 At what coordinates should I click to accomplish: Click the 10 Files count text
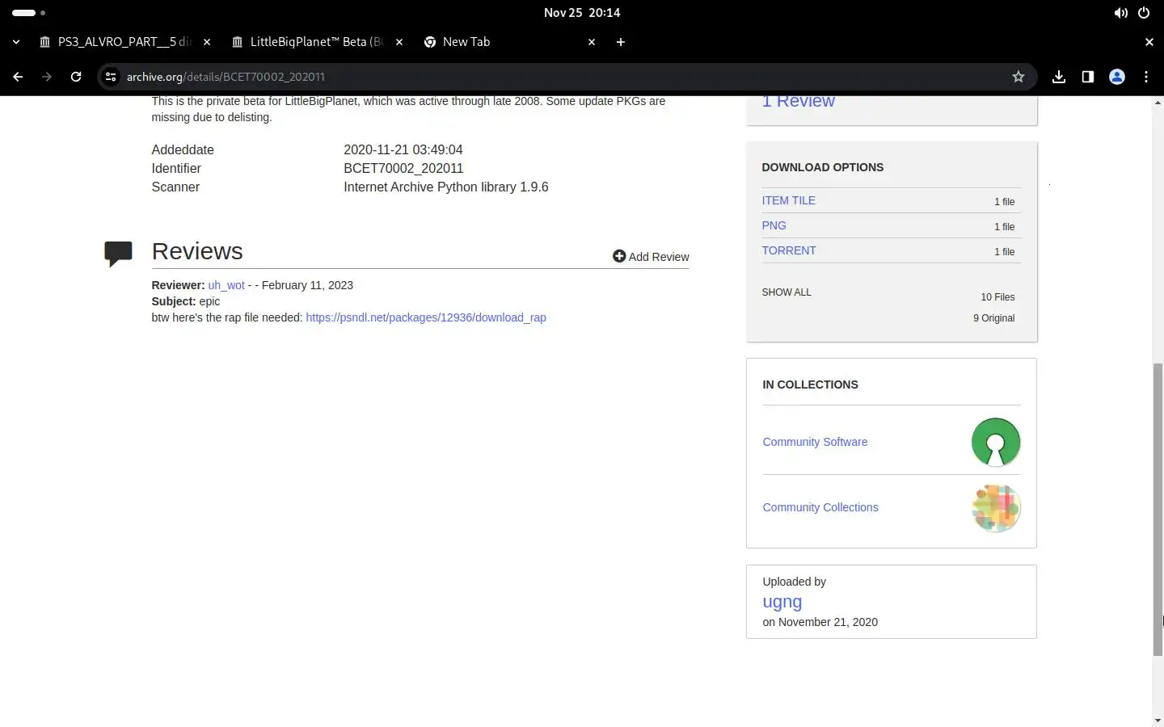997,297
